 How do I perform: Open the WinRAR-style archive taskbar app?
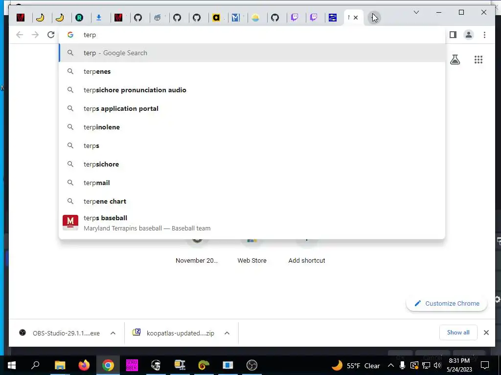180,365
